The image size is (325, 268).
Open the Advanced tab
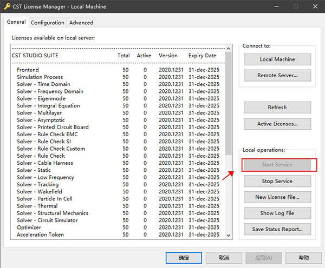[81, 23]
